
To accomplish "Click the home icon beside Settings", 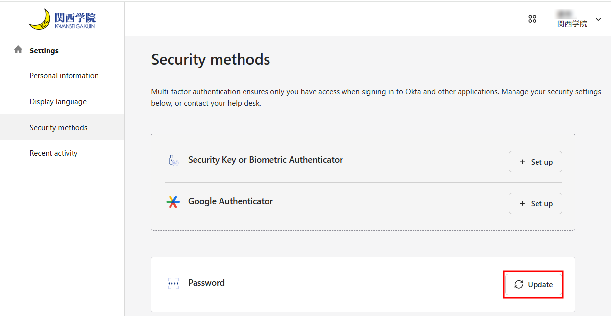I will click(x=18, y=49).
